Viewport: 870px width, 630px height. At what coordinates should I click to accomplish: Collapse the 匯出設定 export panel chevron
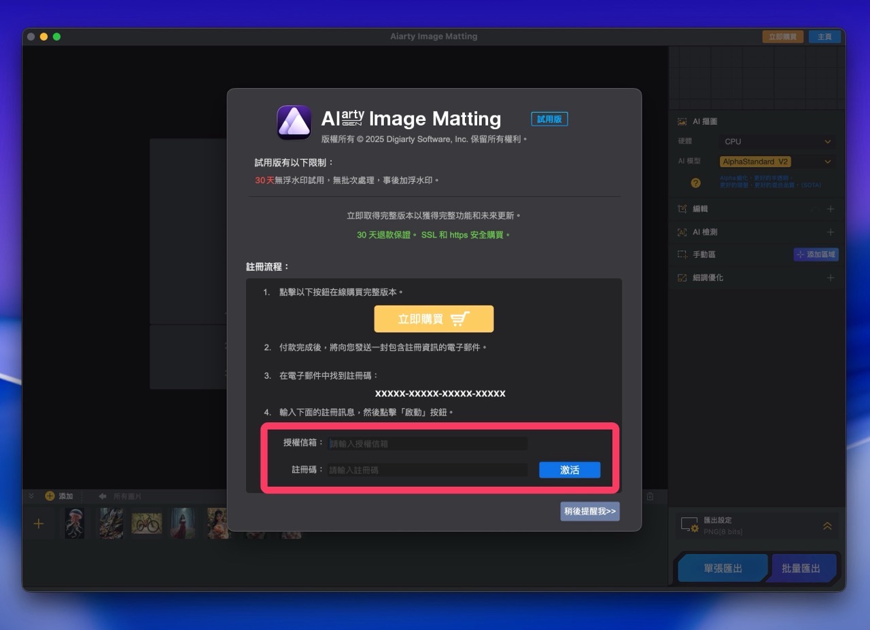(x=827, y=525)
